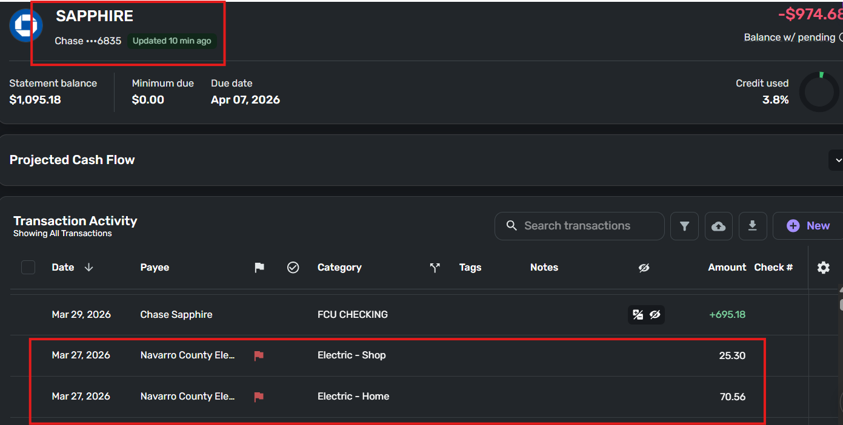The image size is (843, 425).
Task: Click the Mar 29, 2026 date cell
Action: (x=81, y=315)
